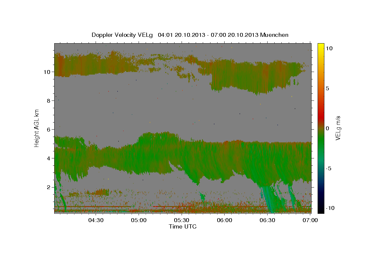Click the height label '2' on the y-axis
Viewport: 385px width, 256px height.
click(48, 187)
